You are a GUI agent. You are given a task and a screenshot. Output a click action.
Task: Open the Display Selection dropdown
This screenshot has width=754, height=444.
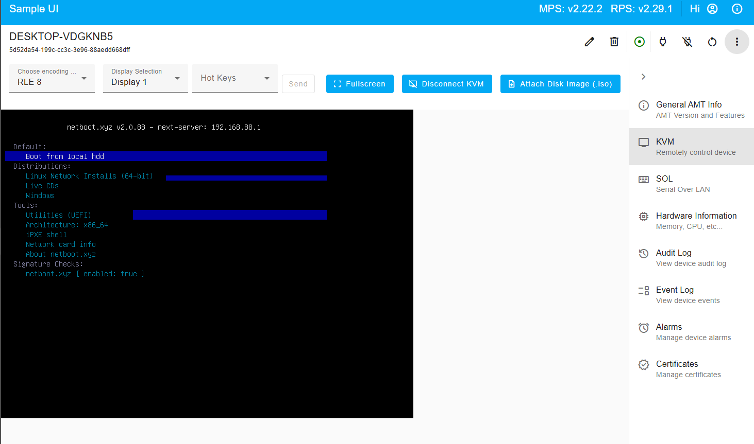click(x=145, y=78)
